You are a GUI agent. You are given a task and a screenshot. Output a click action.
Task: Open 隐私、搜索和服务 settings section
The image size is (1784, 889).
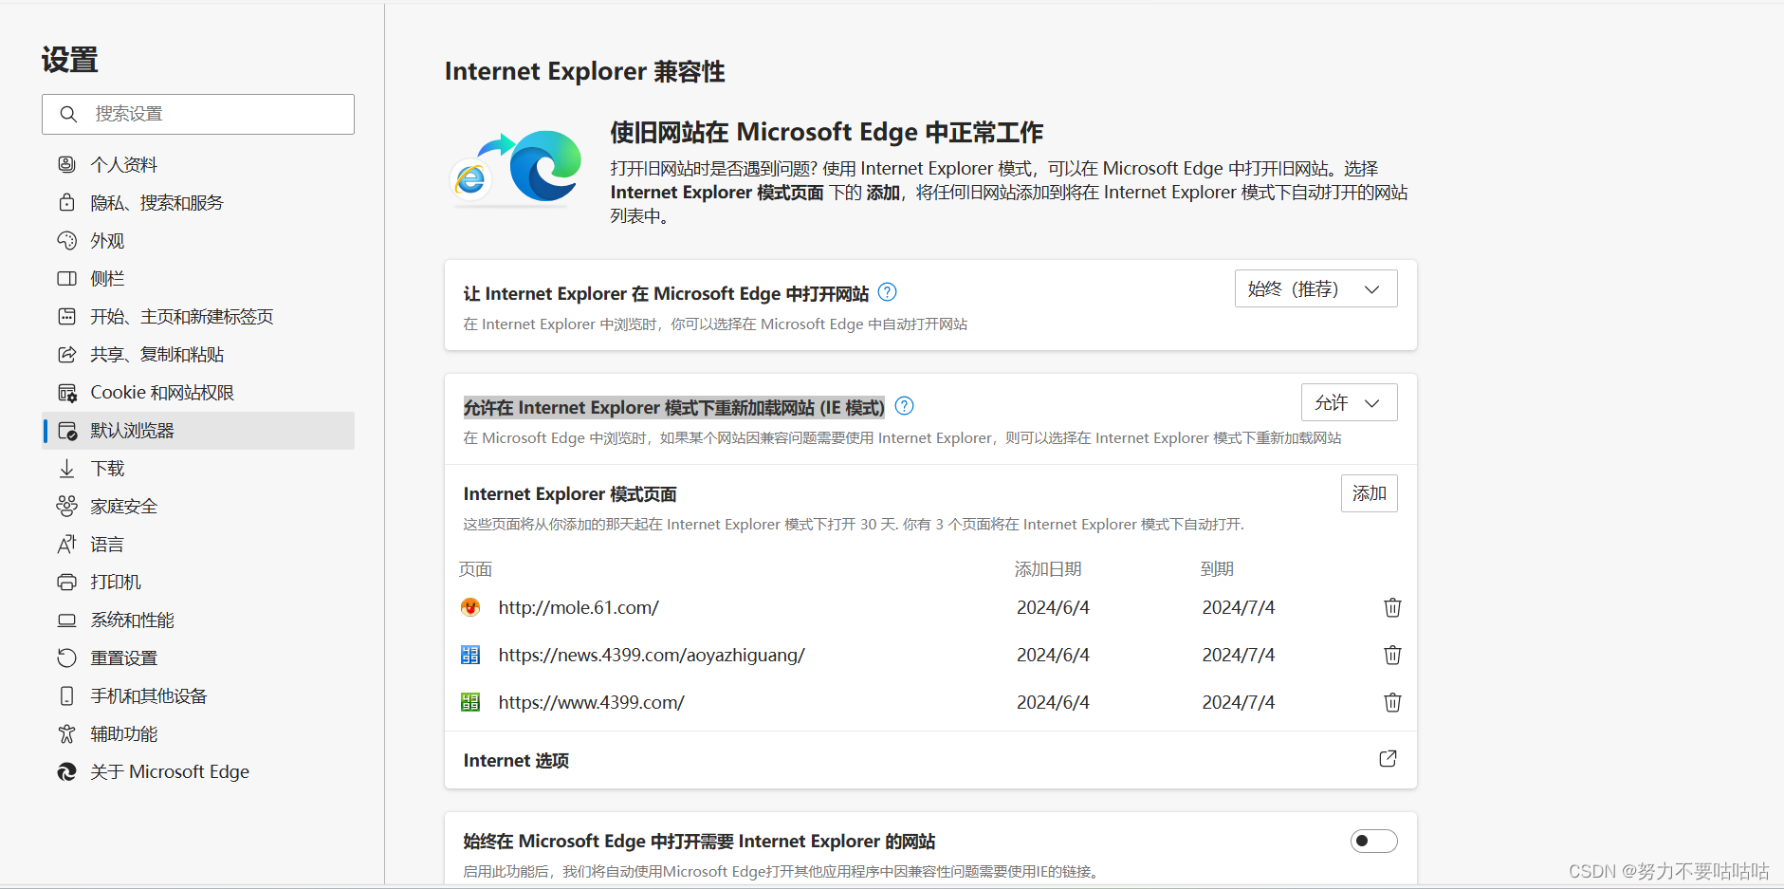coord(156,203)
